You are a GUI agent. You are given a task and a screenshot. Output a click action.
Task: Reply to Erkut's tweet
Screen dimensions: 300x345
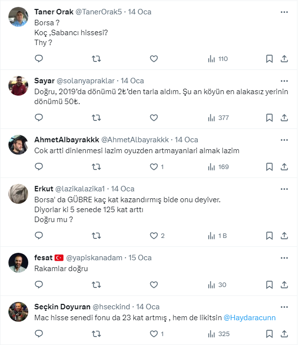point(39,235)
